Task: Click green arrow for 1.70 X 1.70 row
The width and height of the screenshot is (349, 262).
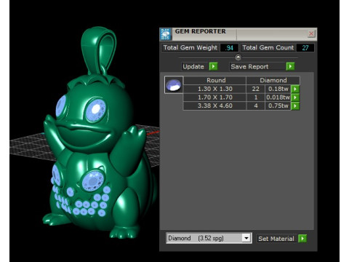Action: (295, 98)
